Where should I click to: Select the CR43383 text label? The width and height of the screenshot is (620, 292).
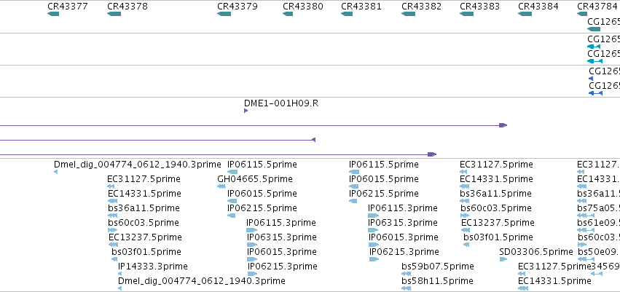point(480,7)
